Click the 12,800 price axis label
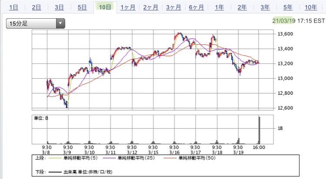This screenshot has width=326, height=179. click(285, 93)
